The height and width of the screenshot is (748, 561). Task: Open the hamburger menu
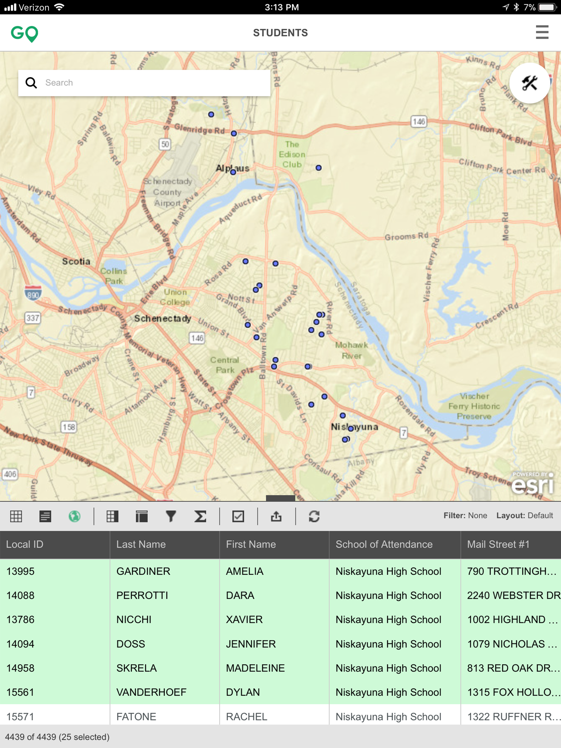pyautogui.click(x=542, y=32)
